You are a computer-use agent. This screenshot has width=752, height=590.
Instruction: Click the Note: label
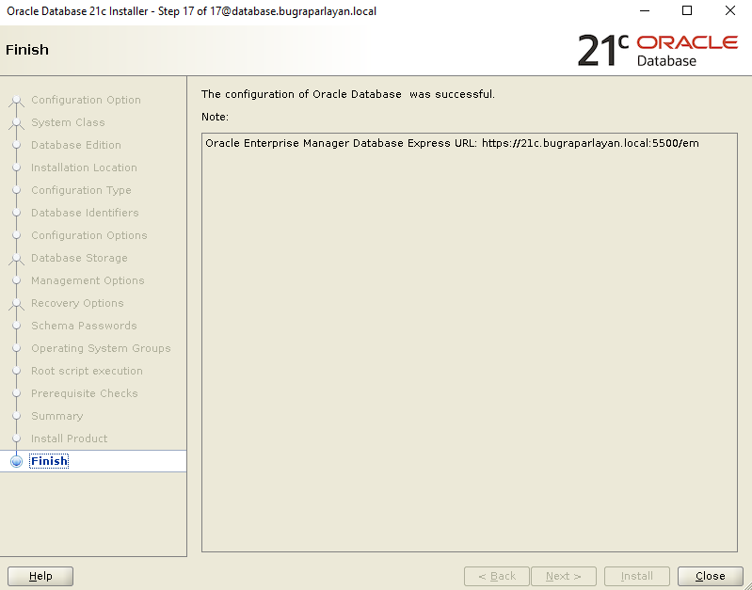click(x=215, y=117)
